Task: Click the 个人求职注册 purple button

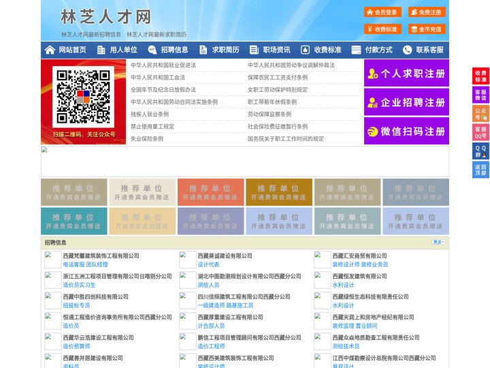Action: pos(406,73)
